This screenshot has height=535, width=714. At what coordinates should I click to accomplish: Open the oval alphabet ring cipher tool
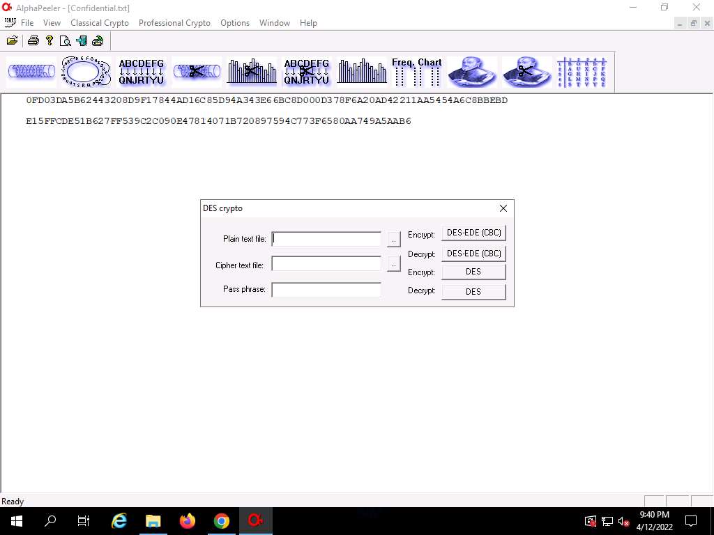pos(85,72)
